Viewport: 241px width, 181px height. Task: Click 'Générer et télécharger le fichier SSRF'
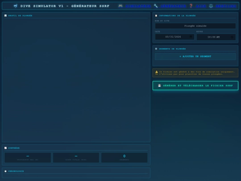(x=195, y=85)
